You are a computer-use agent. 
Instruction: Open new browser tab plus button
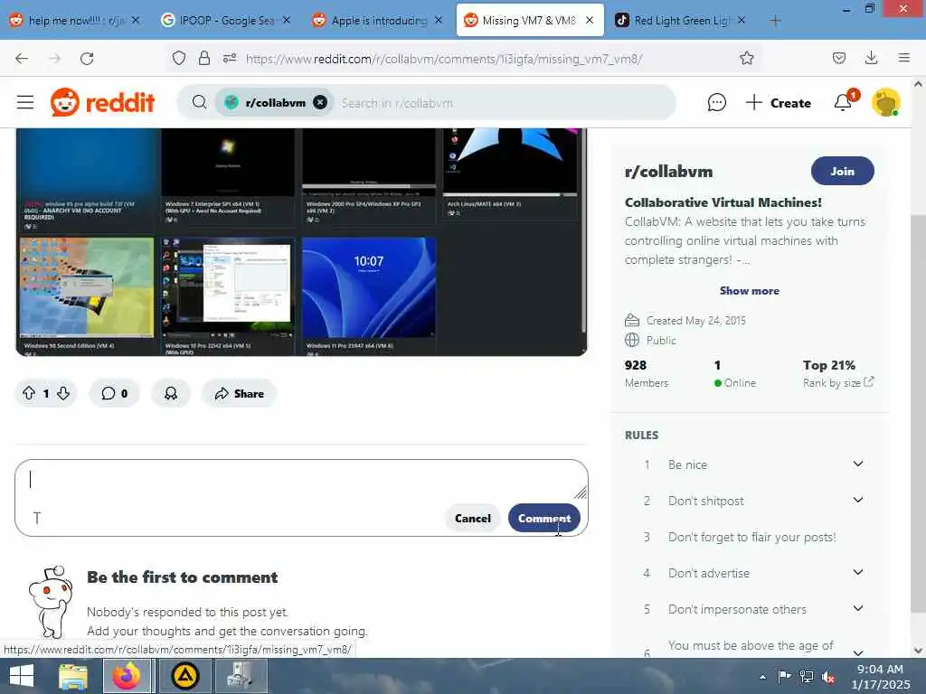[x=775, y=21]
